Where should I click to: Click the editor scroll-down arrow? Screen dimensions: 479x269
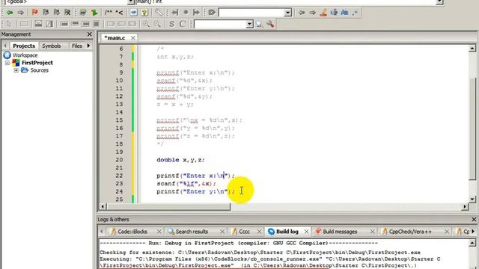pos(472,200)
